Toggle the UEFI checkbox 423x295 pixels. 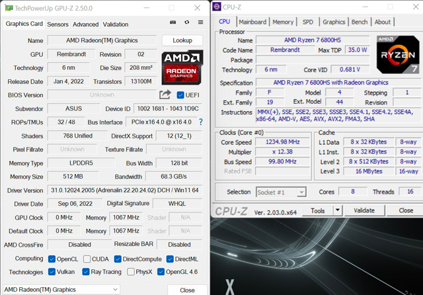(x=180, y=95)
